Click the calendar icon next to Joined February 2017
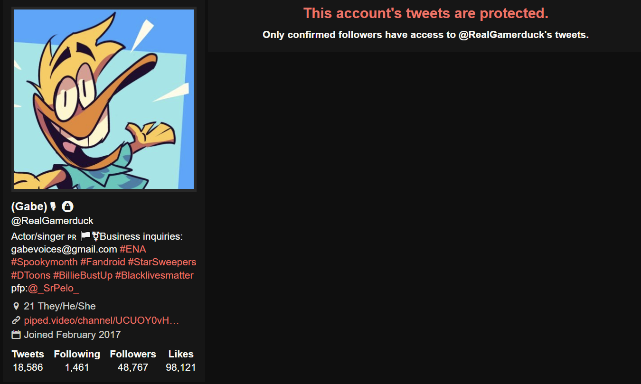Screen dimensions: 641x384 click(16, 335)
